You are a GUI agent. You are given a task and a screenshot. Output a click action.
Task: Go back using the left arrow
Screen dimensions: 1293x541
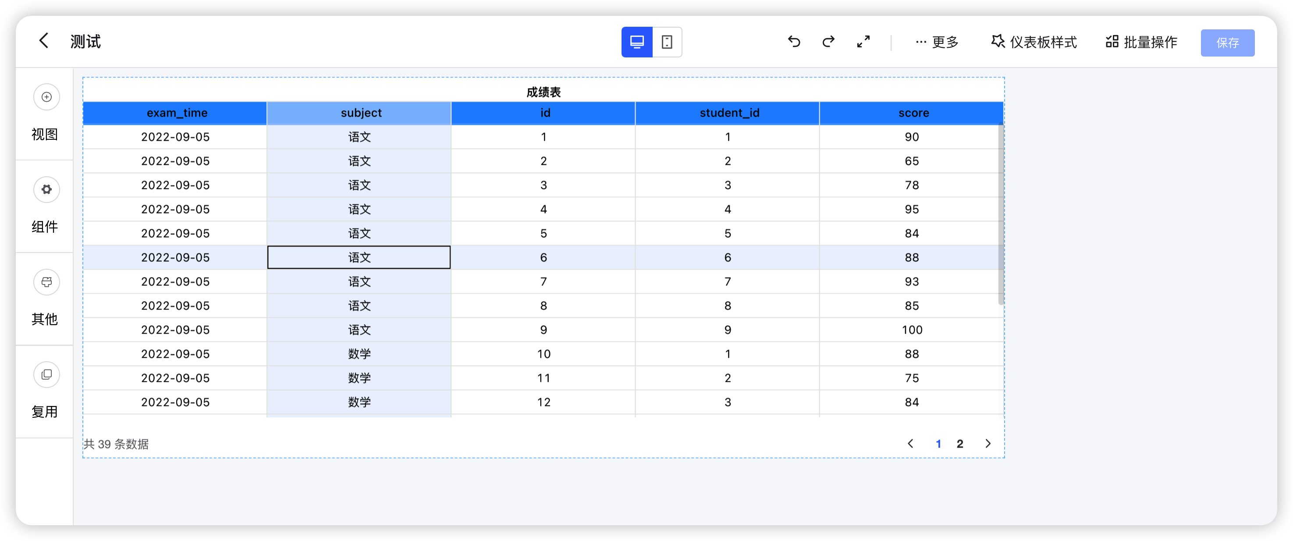click(44, 41)
